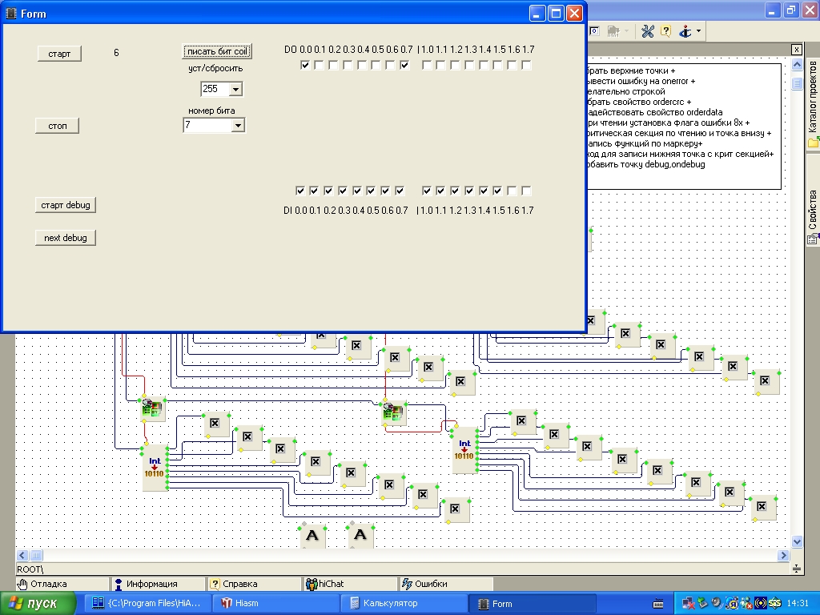Click the hiChat people icon

point(312,584)
